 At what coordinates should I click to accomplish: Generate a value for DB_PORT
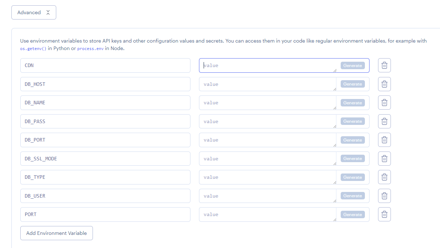352,140
